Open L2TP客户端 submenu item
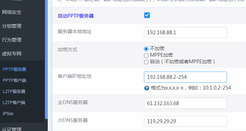The image size is (246, 131). click(14, 102)
